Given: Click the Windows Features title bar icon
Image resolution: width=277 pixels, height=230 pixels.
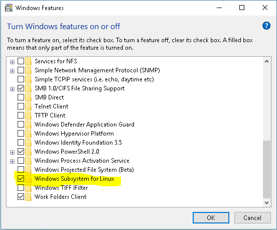Looking at the screenshot, I should pos(9,8).
